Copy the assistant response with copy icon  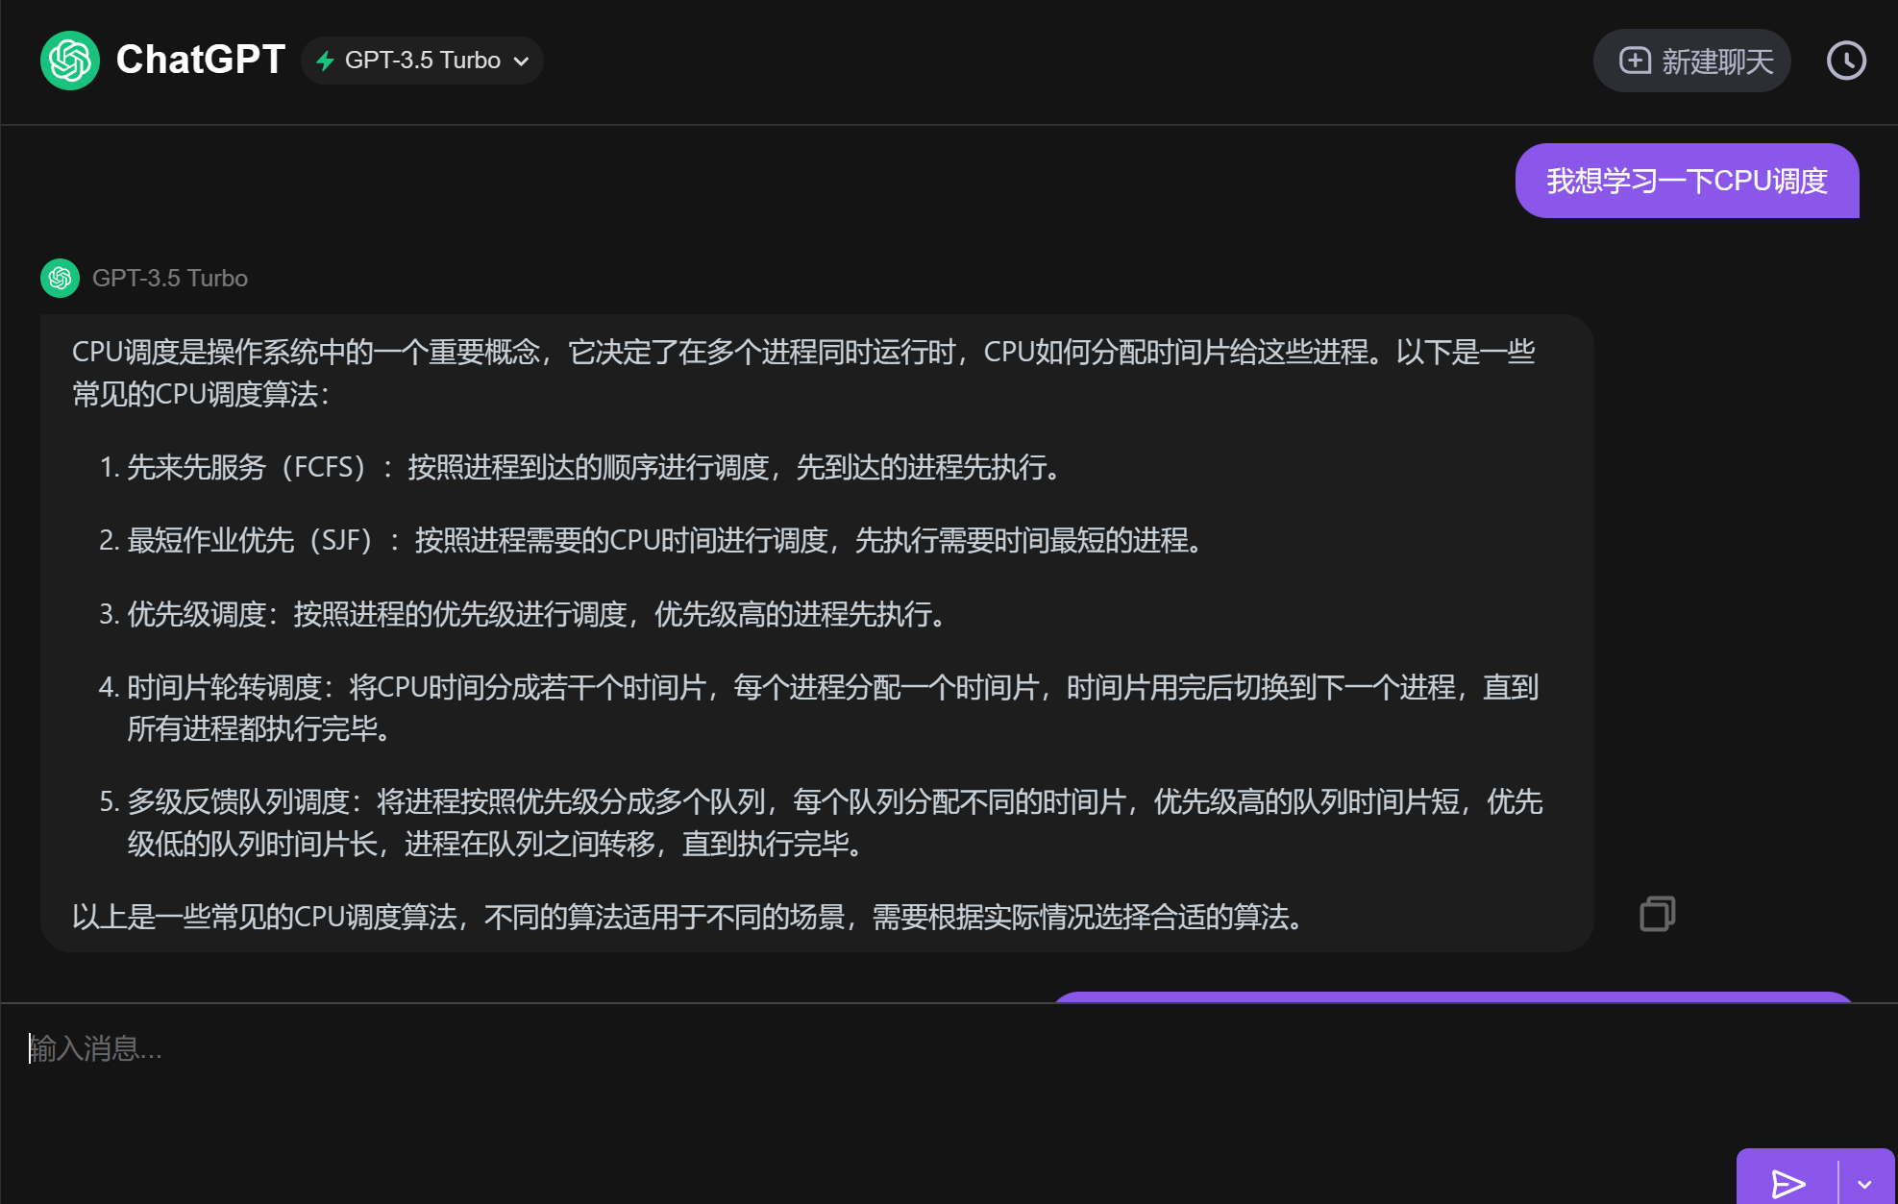1657,914
